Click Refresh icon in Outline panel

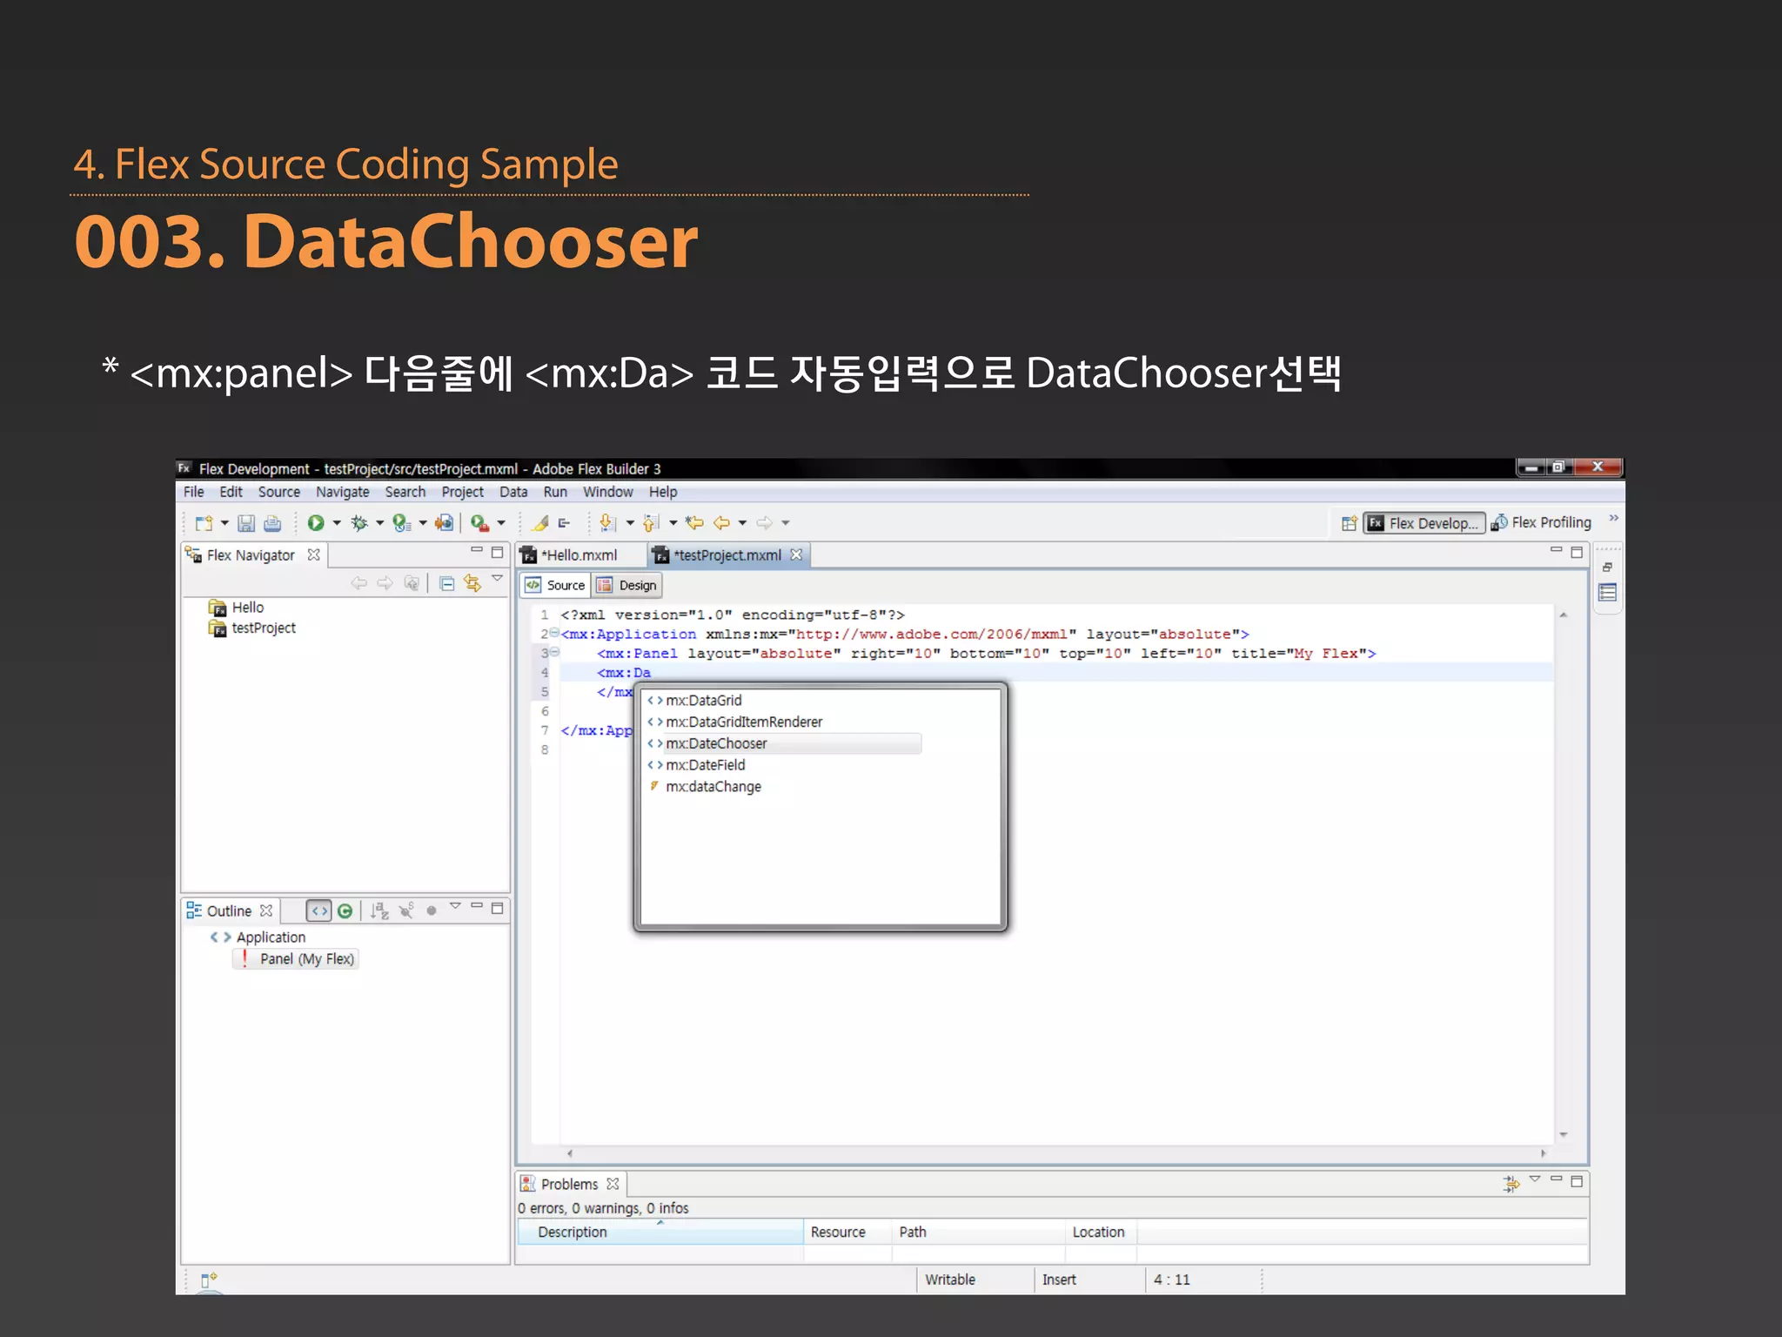tap(345, 911)
